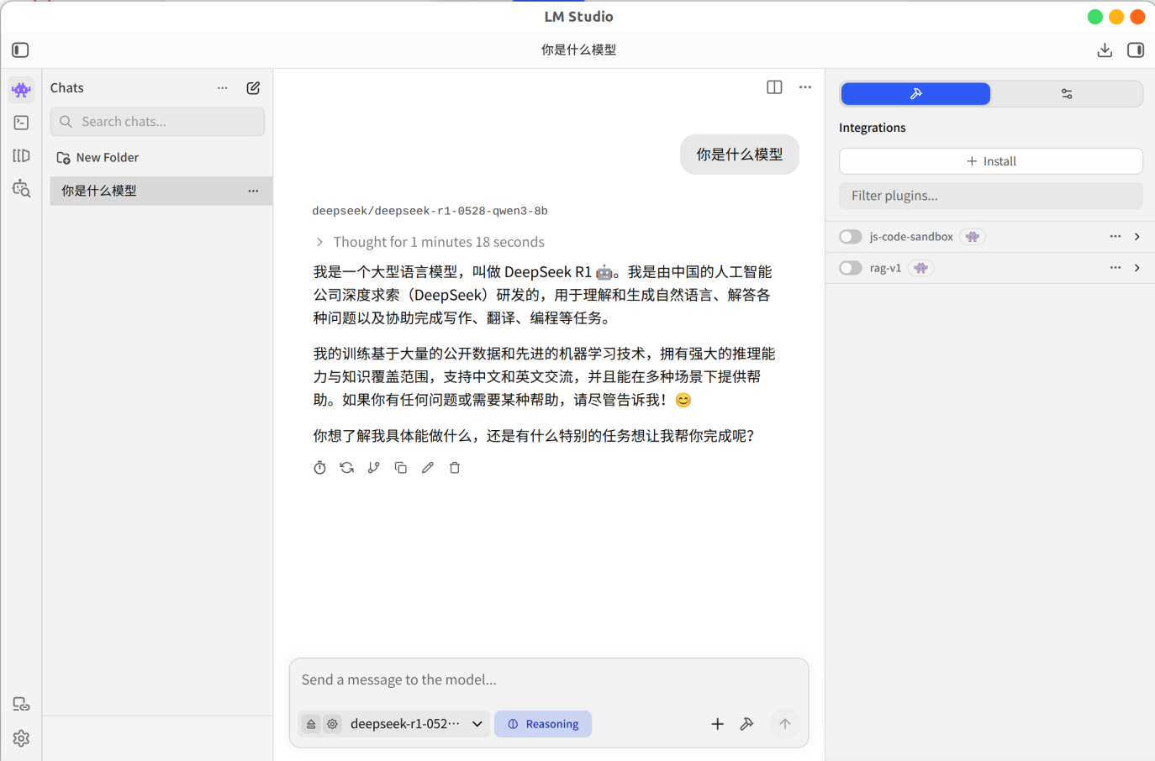Select the 你是什么模型 chat in list
This screenshot has width=1155, height=761.
pos(161,191)
